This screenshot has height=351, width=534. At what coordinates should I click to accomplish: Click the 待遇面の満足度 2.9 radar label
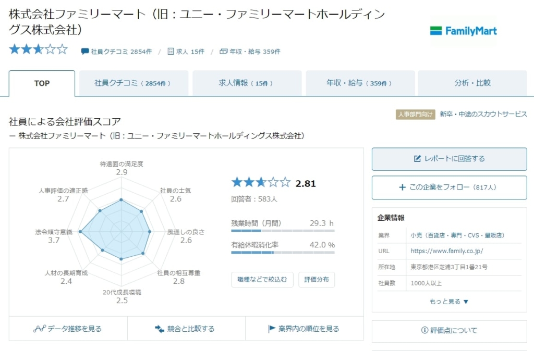[122, 168]
